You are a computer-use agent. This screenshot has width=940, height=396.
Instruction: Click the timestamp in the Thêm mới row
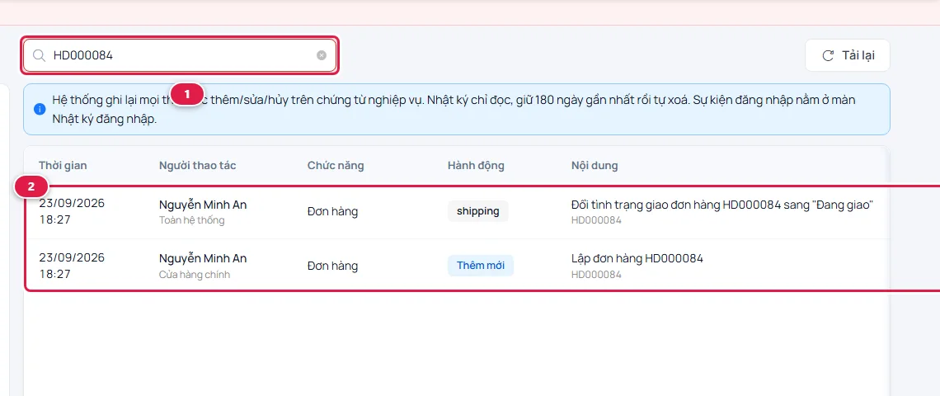pos(72,265)
